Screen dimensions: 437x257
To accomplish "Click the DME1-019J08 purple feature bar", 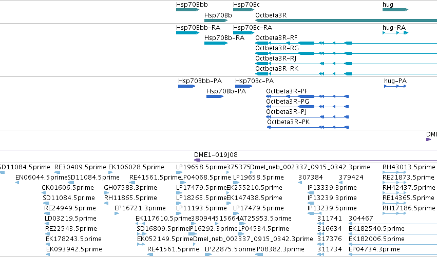I will [315, 160].
